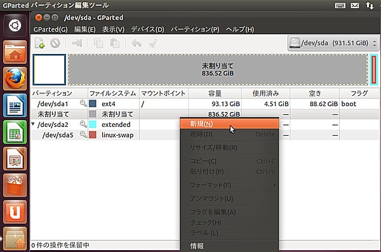Choose チェック(H) in the context menu
Image resolution: width=381 pixels, height=252 pixels.
229,222
